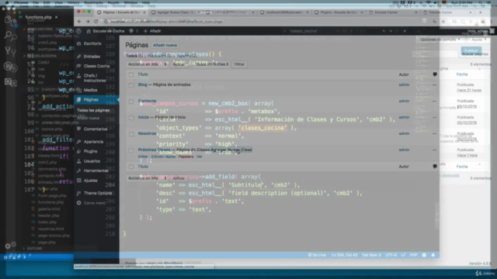Click the Plugins plug icon in sidebar

[x=78, y=152]
